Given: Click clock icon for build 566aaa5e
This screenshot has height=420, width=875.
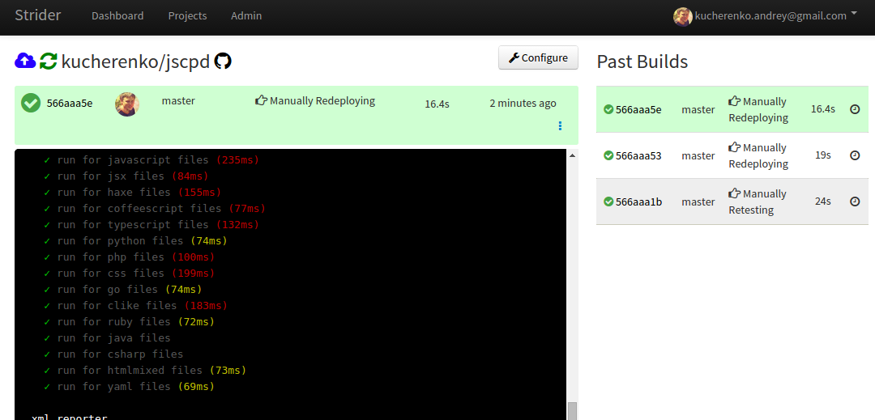Looking at the screenshot, I should [x=855, y=109].
